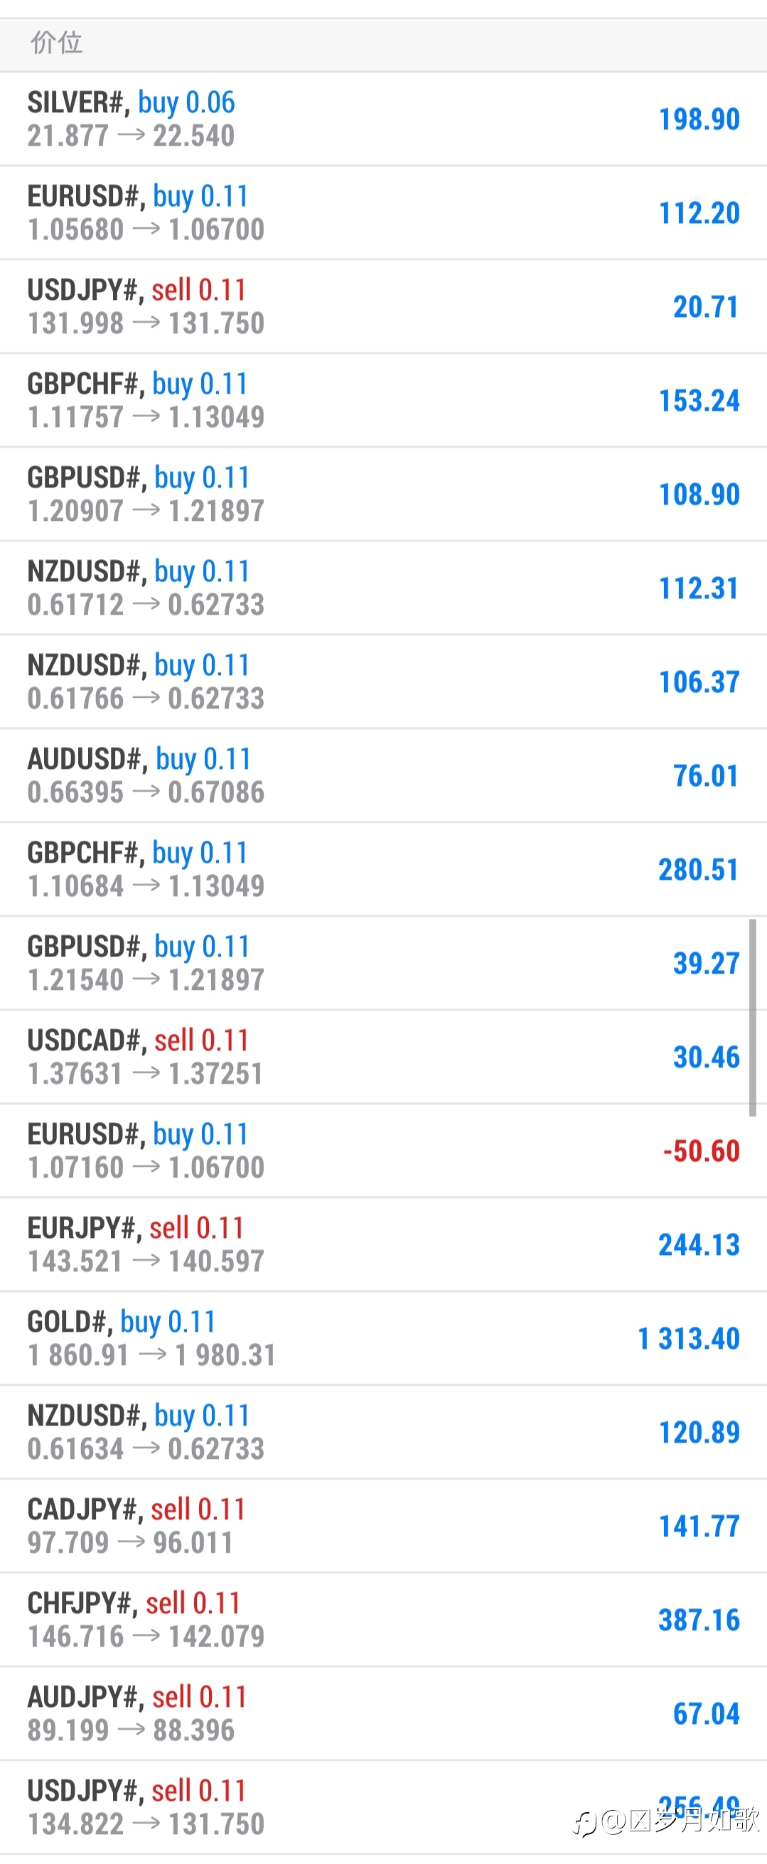
Task: Tap the USDJPY# sell trade with profit 20.71
Action: [384, 307]
